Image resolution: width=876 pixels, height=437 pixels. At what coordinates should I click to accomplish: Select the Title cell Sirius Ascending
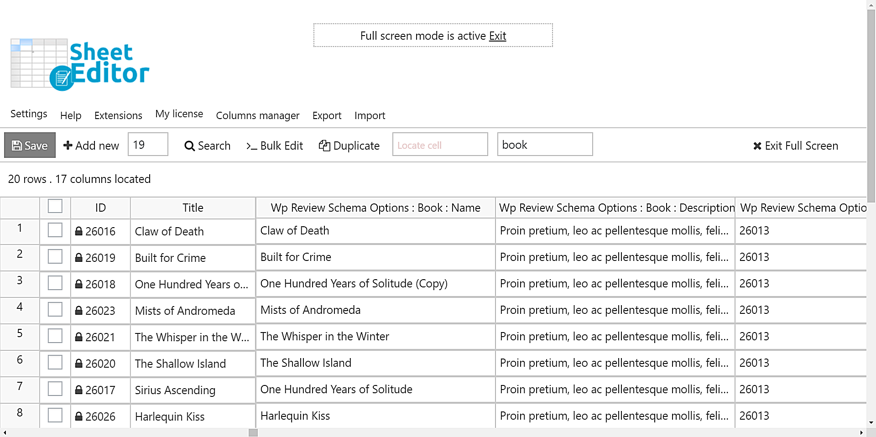click(193, 390)
